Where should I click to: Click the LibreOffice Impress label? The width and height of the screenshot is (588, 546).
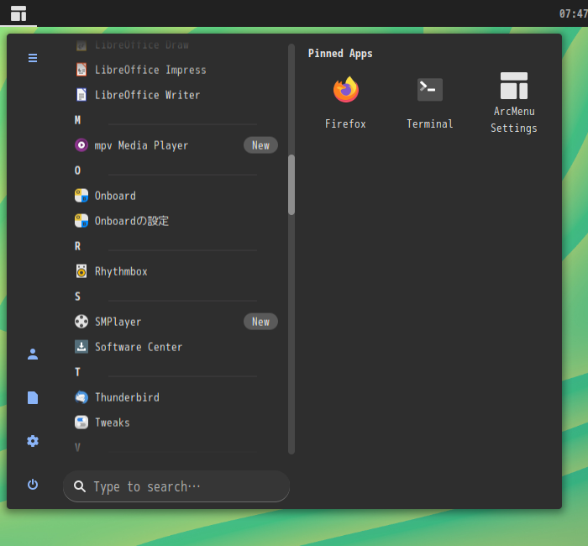tap(150, 70)
